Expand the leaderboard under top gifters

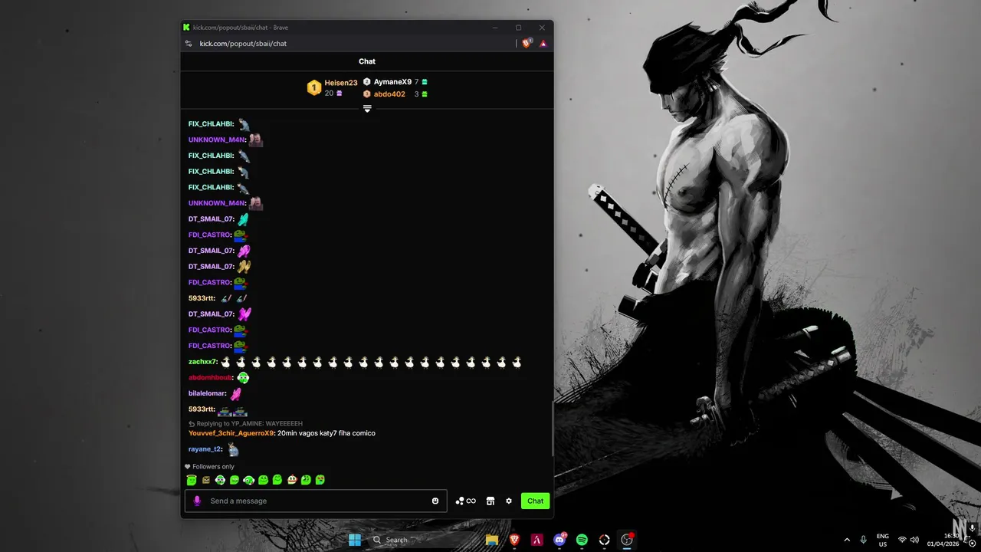click(367, 109)
